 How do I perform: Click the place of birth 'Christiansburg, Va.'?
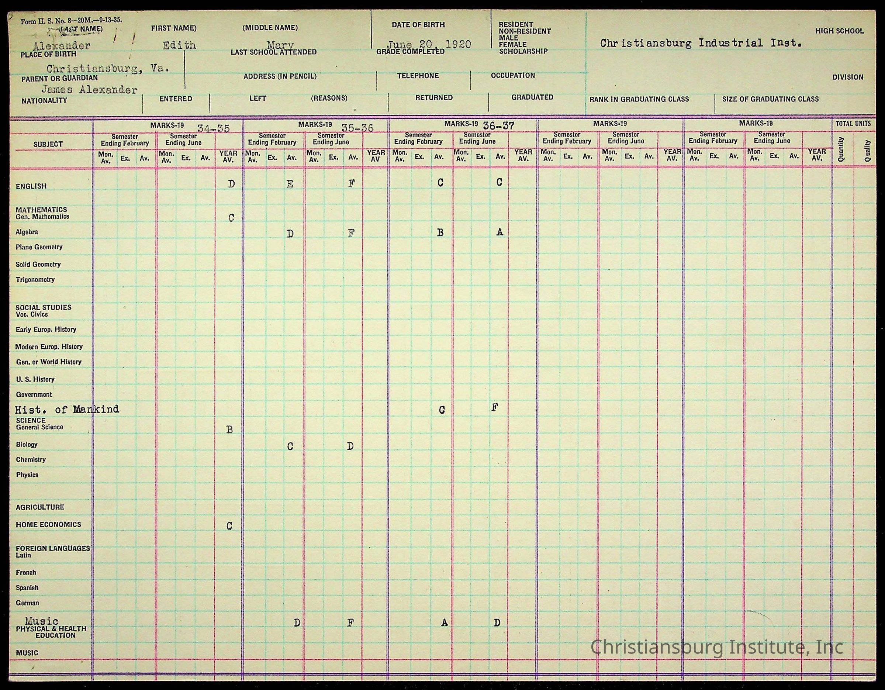pos(107,68)
